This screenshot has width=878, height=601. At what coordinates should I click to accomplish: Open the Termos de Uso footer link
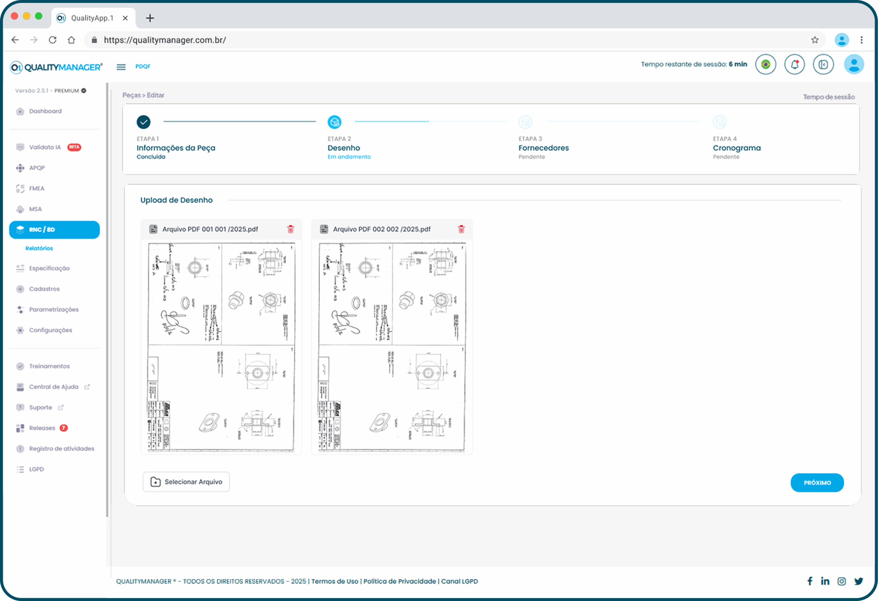[x=335, y=581]
